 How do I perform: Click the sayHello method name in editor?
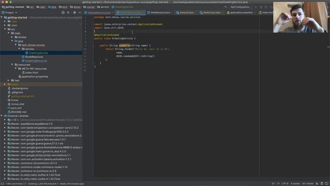[x=124, y=45]
